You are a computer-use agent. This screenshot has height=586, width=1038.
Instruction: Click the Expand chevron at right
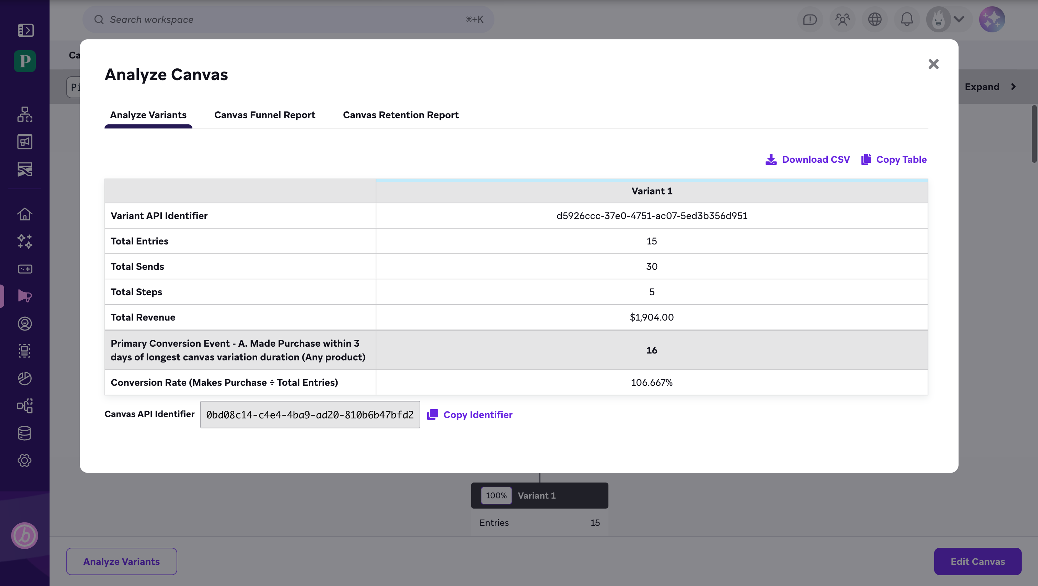coord(1013,87)
